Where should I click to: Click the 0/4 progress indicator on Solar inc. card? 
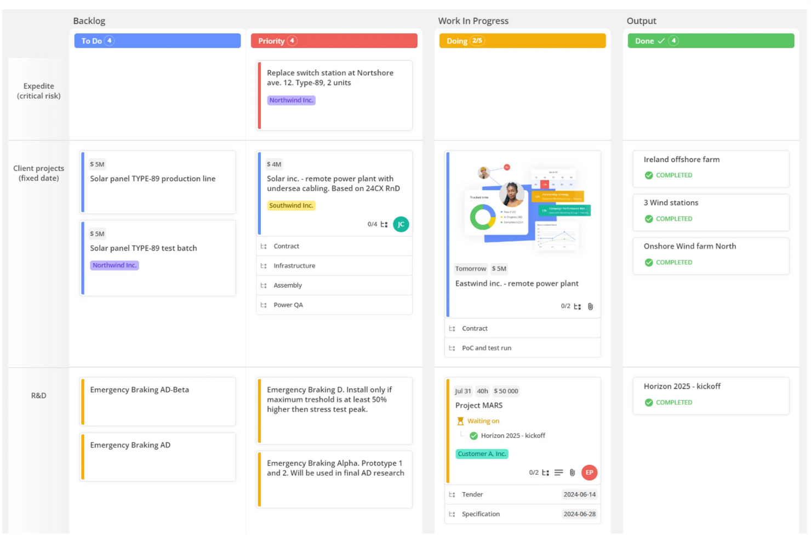click(372, 224)
